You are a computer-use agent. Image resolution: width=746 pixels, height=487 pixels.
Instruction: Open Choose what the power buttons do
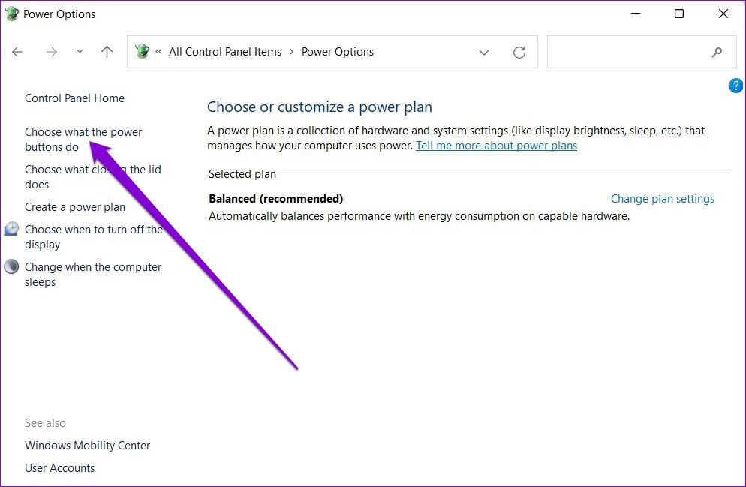83,140
